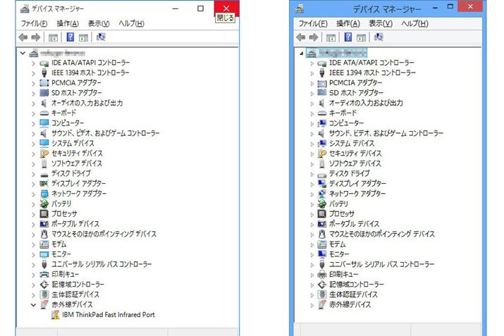Expand ネットワーク アダプター in the right window

[x=312, y=194]
